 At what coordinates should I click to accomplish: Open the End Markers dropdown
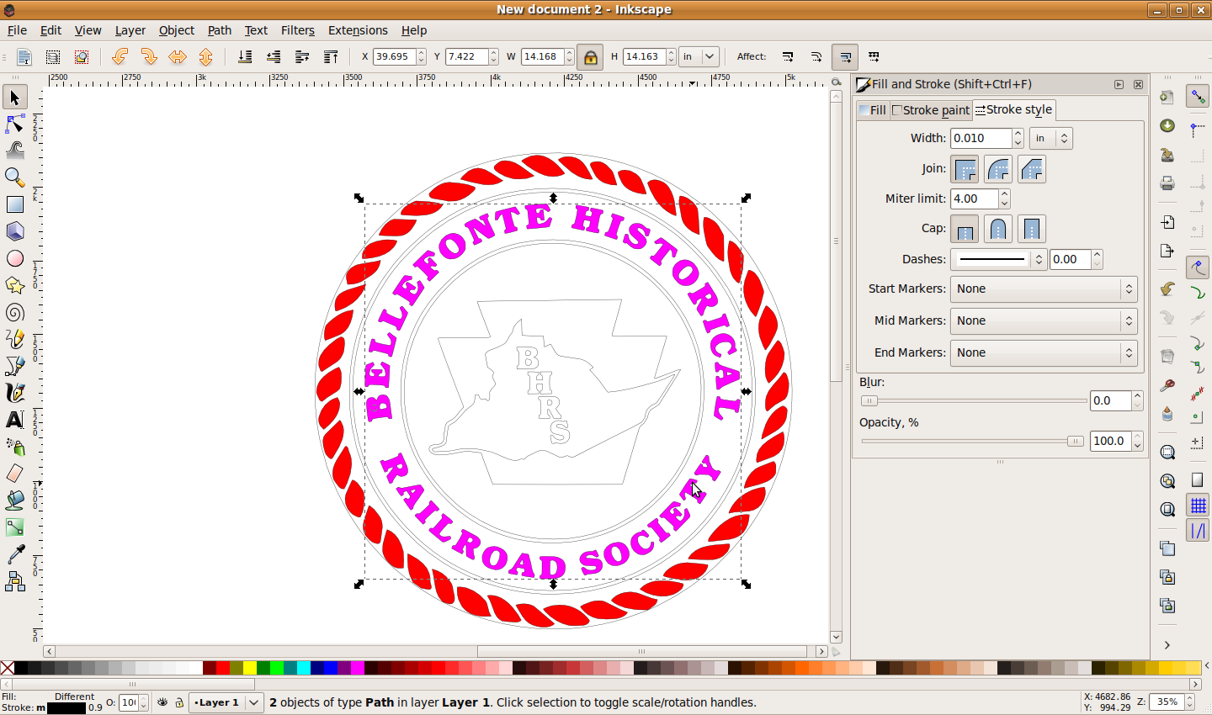(1044, 352)
